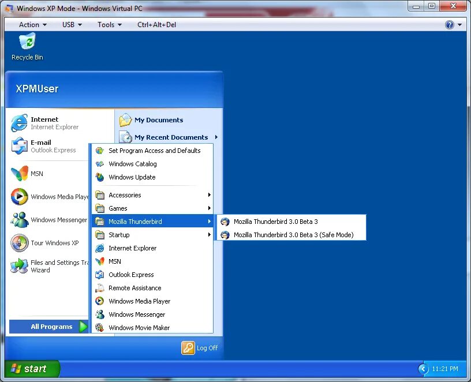Click the Startup folder icon

(100, 235)
